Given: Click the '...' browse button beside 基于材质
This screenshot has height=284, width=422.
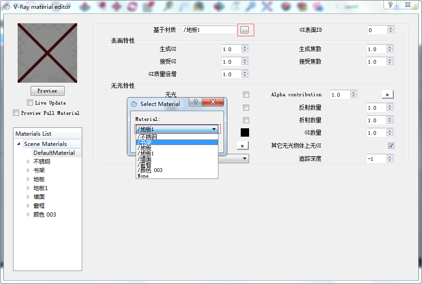Looking at the screenshot, I should (x=244, y=30).
